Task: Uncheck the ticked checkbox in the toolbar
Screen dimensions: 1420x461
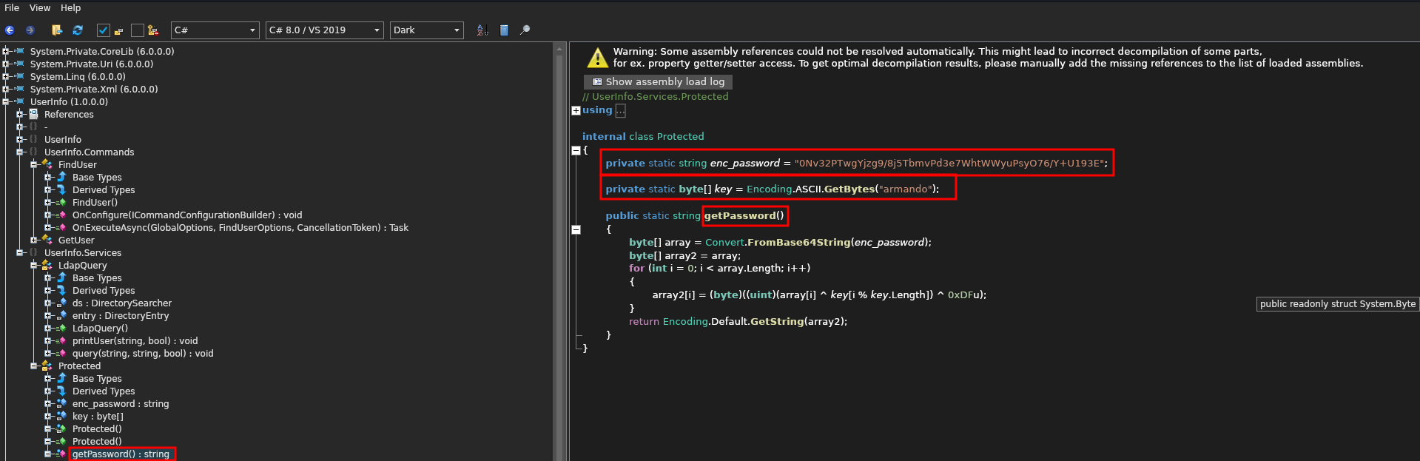Action: pyautogui.click(x=104, y=30)
